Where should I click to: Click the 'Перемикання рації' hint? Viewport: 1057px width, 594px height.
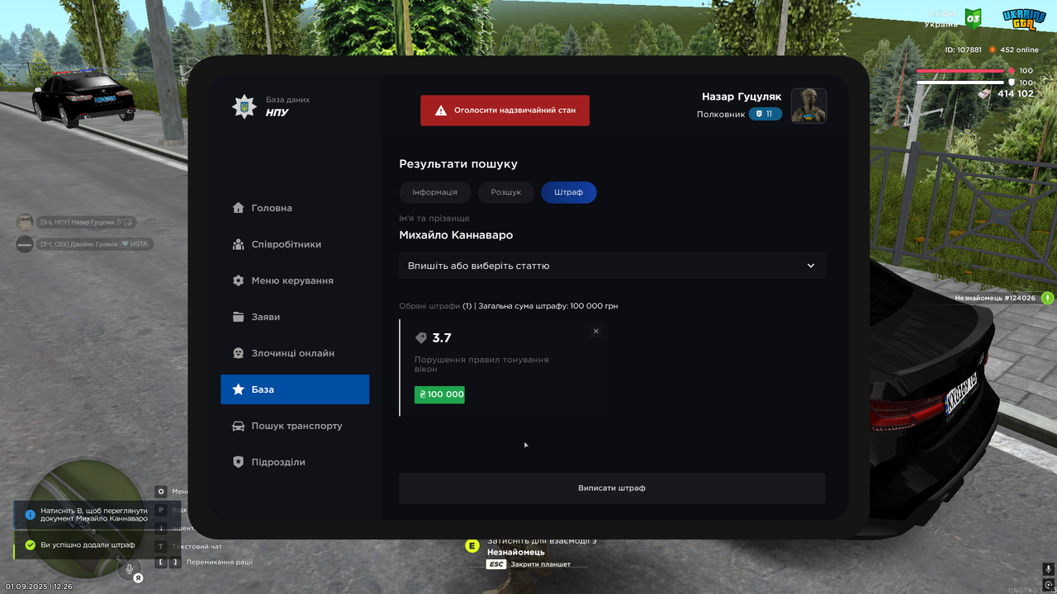pos(220,563)
